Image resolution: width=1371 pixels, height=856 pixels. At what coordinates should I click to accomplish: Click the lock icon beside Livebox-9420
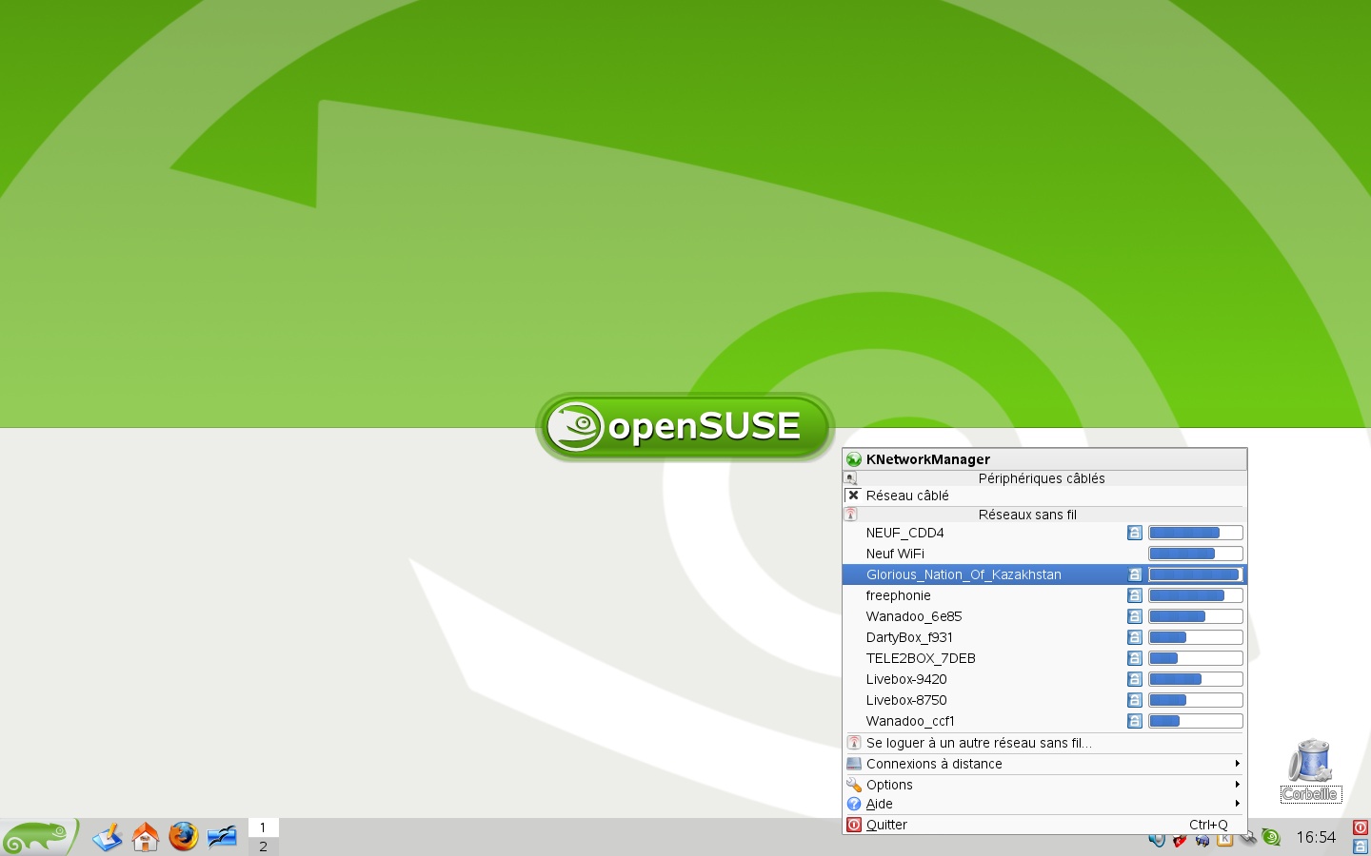pyautogui.click(x=1135, y=679)
